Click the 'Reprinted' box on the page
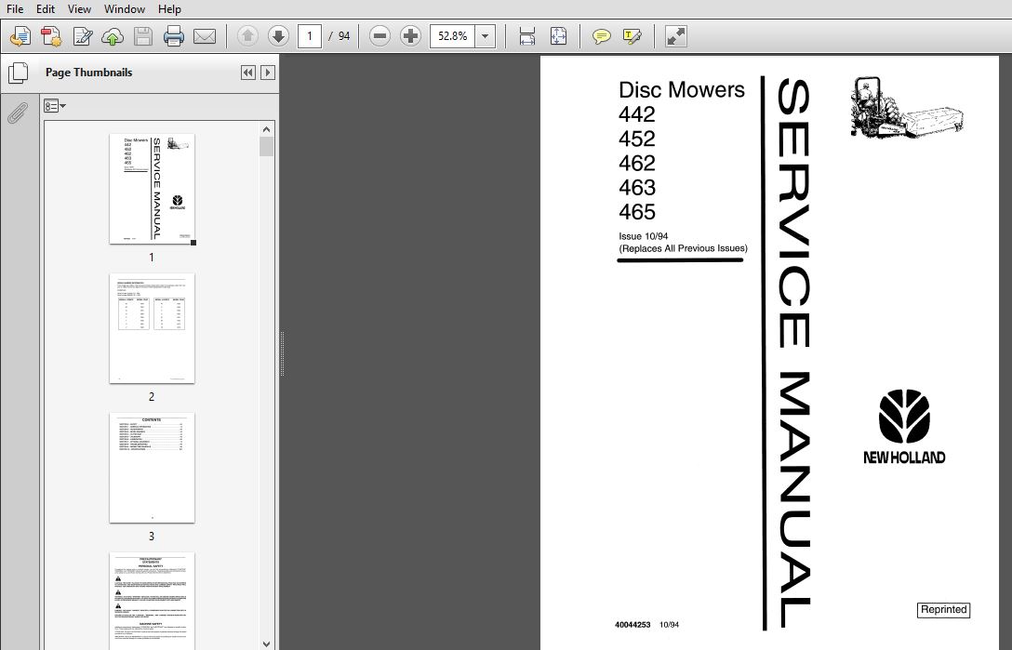 click(x=943, y=609)
